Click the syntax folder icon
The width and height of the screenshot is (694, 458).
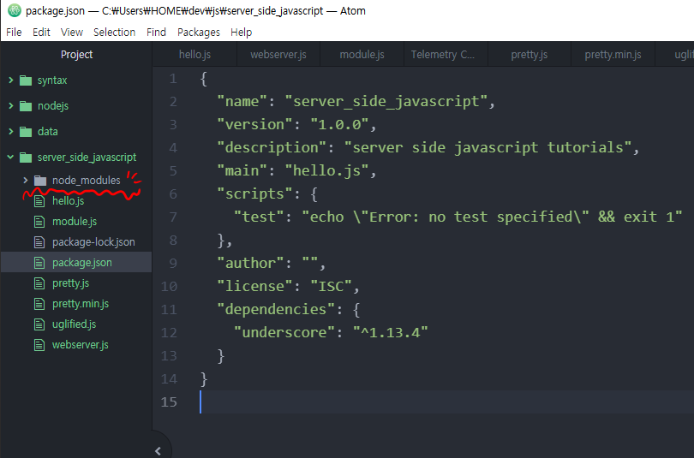tap(26, 80)
